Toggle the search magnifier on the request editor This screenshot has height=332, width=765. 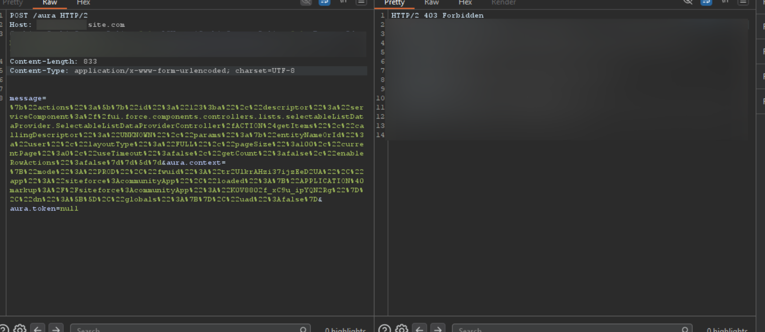(305, 2)
